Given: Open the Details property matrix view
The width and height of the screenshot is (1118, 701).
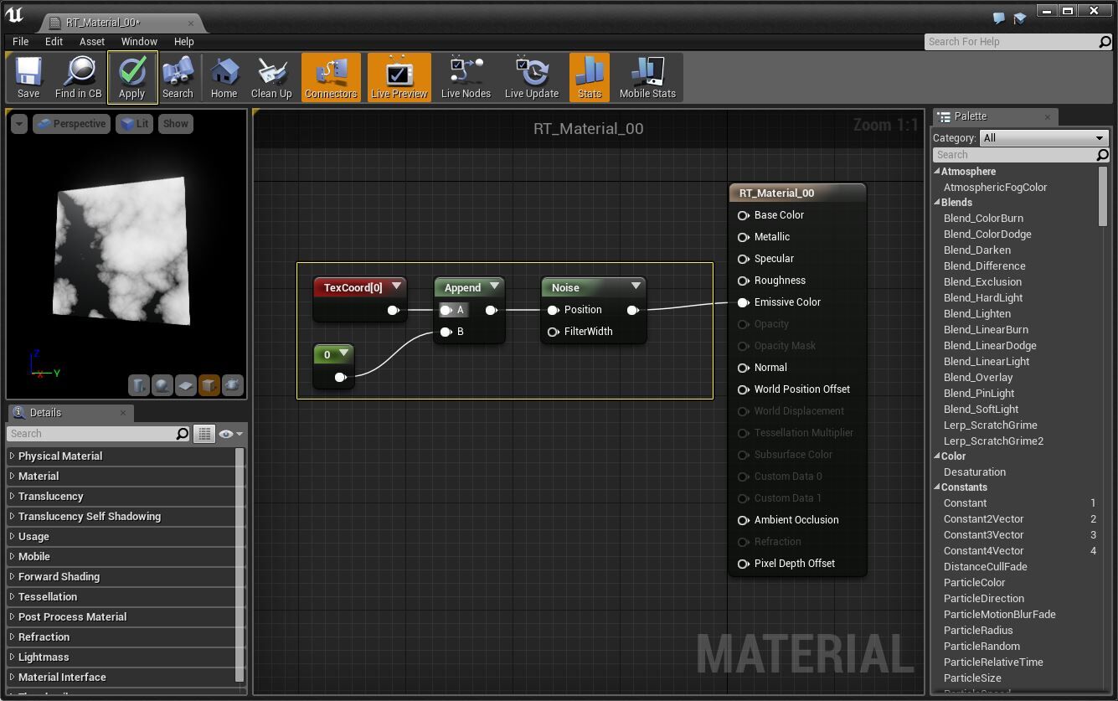Looking at the screenshot, I should 204,433.
